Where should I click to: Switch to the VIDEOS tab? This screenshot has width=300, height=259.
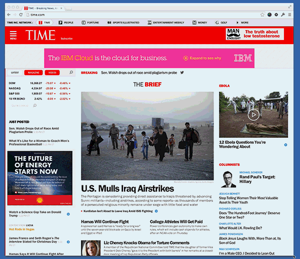coord(52,73)
